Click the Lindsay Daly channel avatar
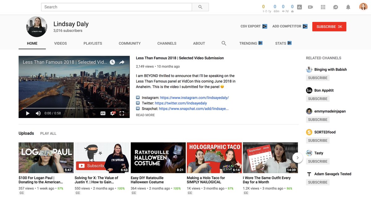The width and height of the screenshot is (371, 200). tap(37, 27)
